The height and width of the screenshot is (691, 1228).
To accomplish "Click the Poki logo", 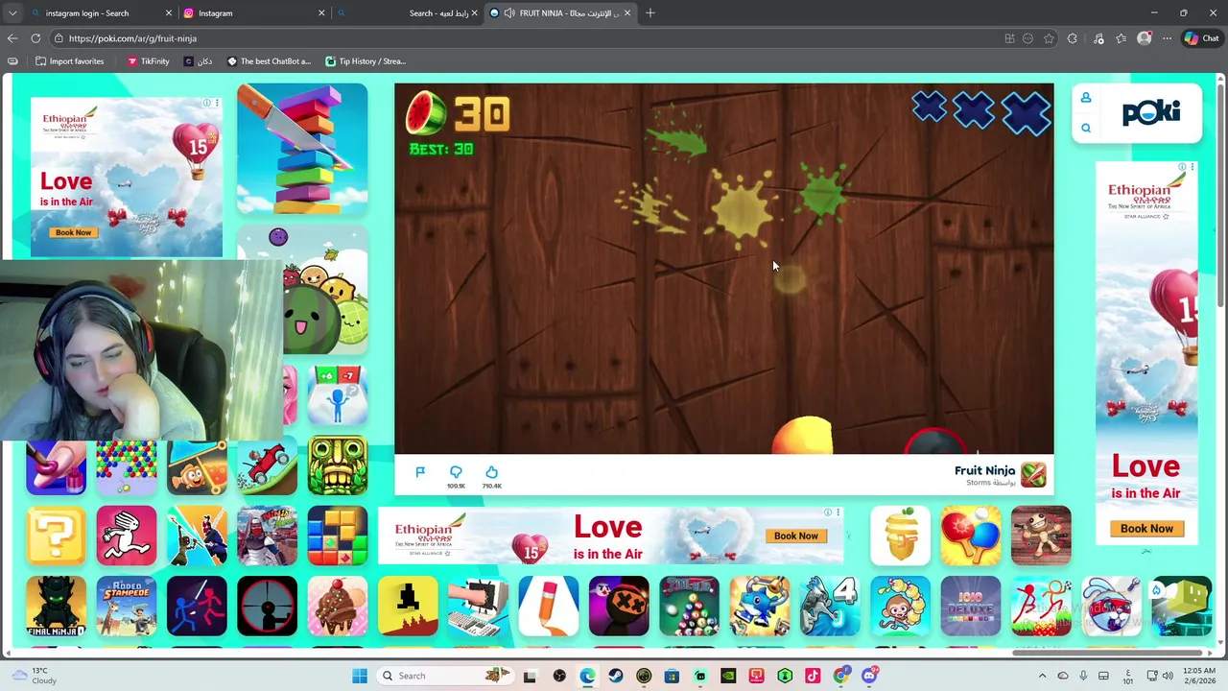I will coord(1151,113).
